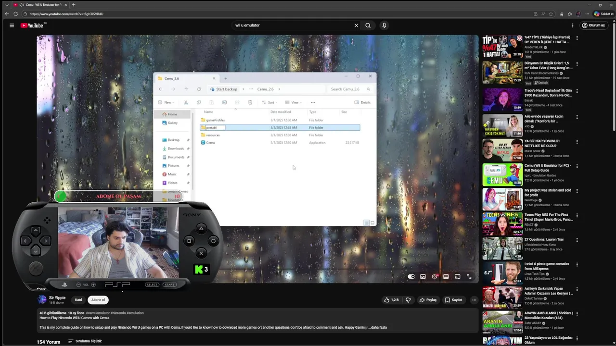Open a new browser tab with plus
The height and width of the screenshot is (346, 616).
(x=73, y=4)
